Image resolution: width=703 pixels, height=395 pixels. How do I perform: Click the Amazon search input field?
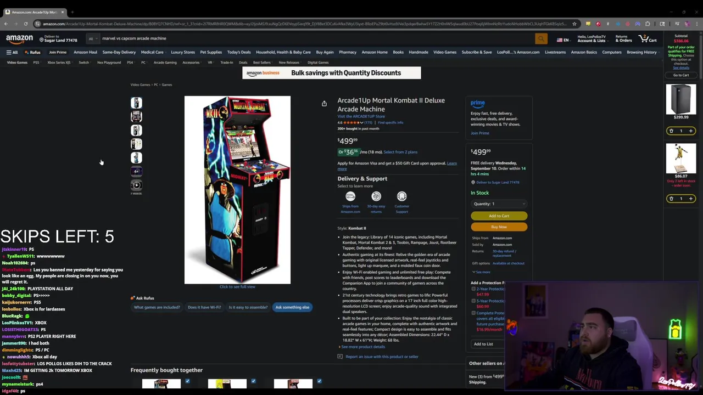click(317, 38)
